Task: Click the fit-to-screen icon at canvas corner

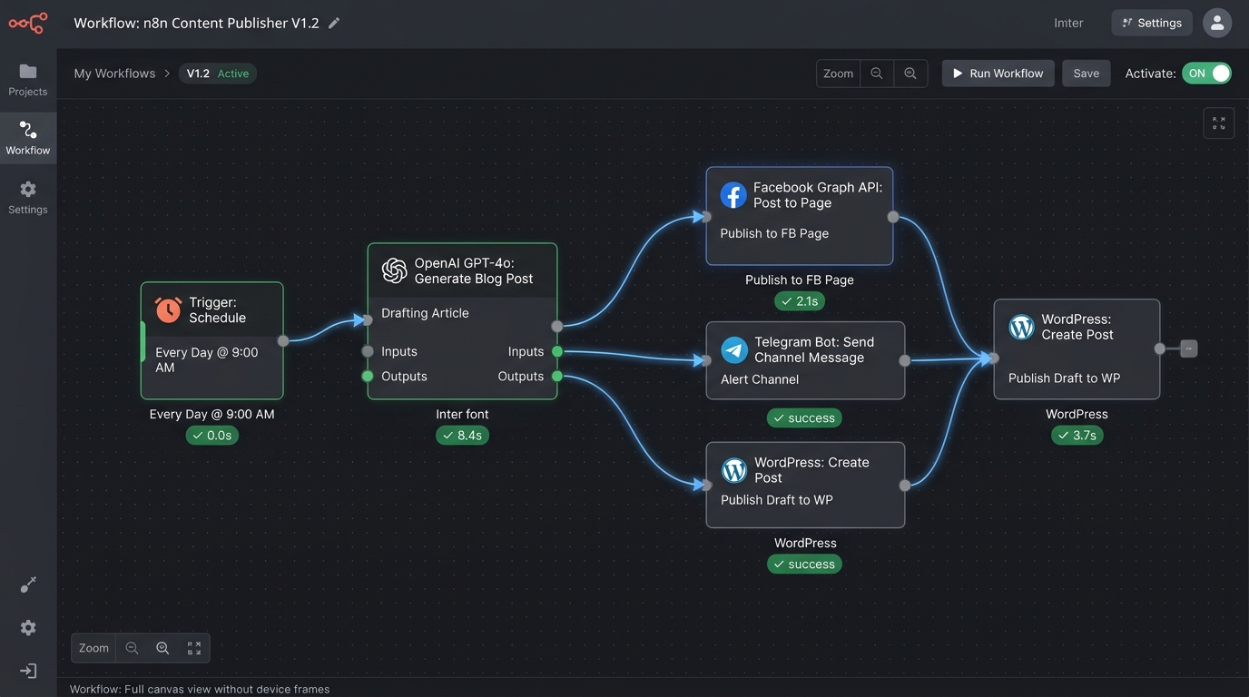Action: point(1218,123)
